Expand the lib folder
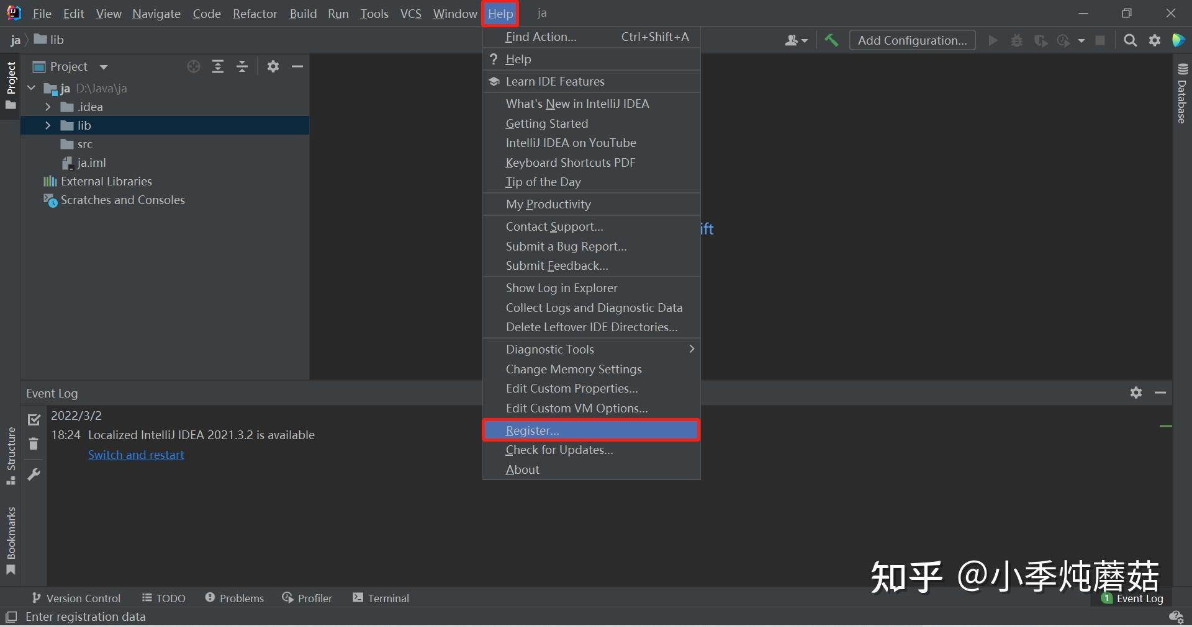The width and height of the screenshot is (1192, 627). (48, 125)
